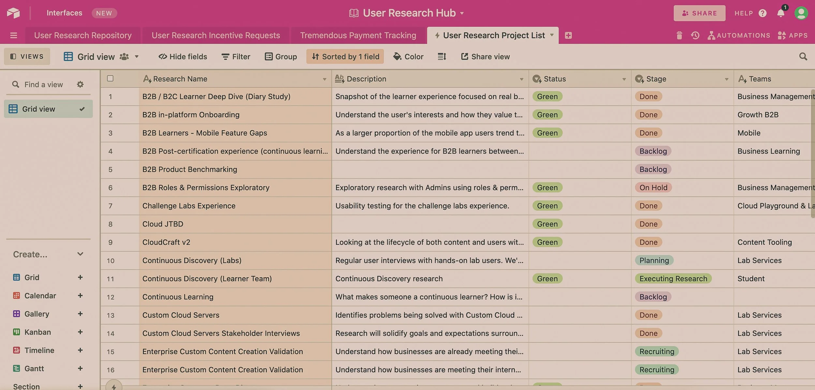815x390 pixels.
Task: Switch to User Research Repository tab
Action: pos(83,35)
